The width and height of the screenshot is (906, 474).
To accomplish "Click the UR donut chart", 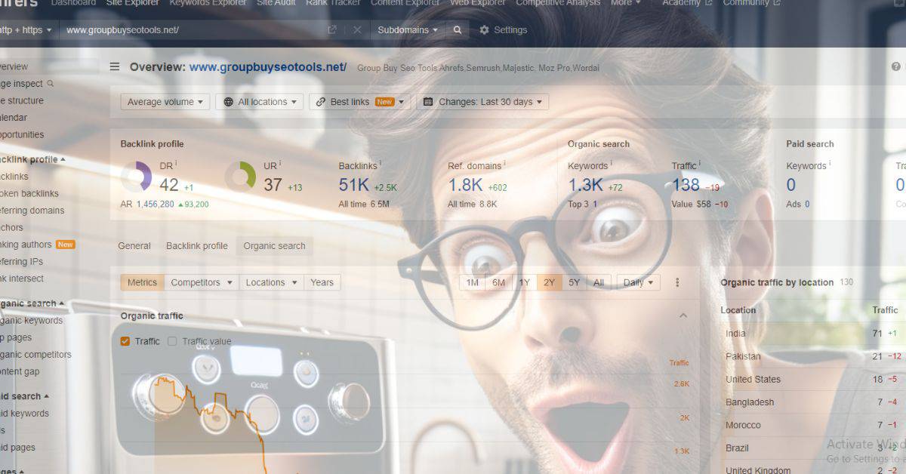I will click(x=240, y=177).
